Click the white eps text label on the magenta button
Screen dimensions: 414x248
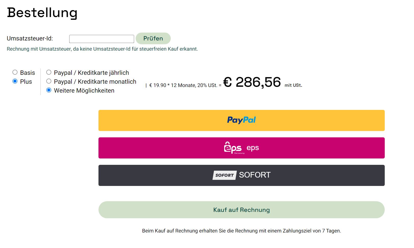click(253, 148)
